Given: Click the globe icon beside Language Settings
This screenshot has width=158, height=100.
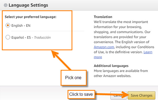Looking at the screenshot, I should (x=6, y=5).
